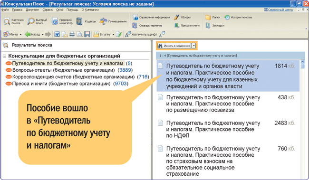Open dropdown arrow next to Назад
Image resolution: width=309 pixels, height=180 pixels.
(x=43, y=35)
